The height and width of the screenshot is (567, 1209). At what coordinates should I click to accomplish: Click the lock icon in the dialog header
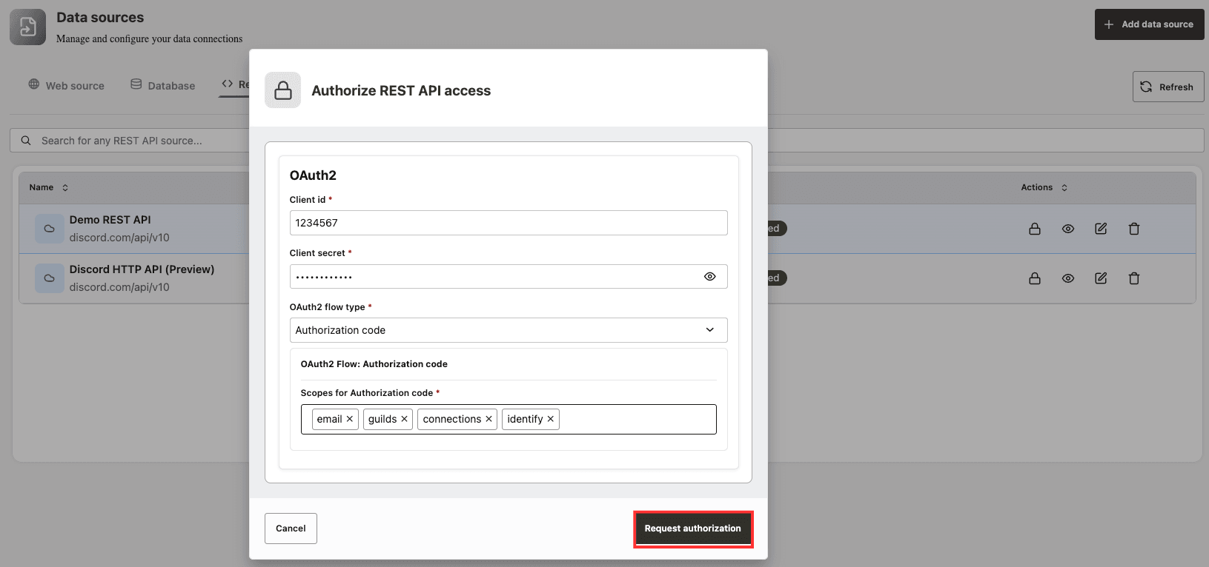coord(282,90)
